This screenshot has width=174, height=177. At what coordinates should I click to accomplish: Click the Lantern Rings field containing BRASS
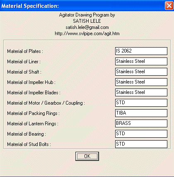[141, 123]
